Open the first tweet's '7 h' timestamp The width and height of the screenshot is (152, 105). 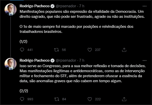pos(82,6)
